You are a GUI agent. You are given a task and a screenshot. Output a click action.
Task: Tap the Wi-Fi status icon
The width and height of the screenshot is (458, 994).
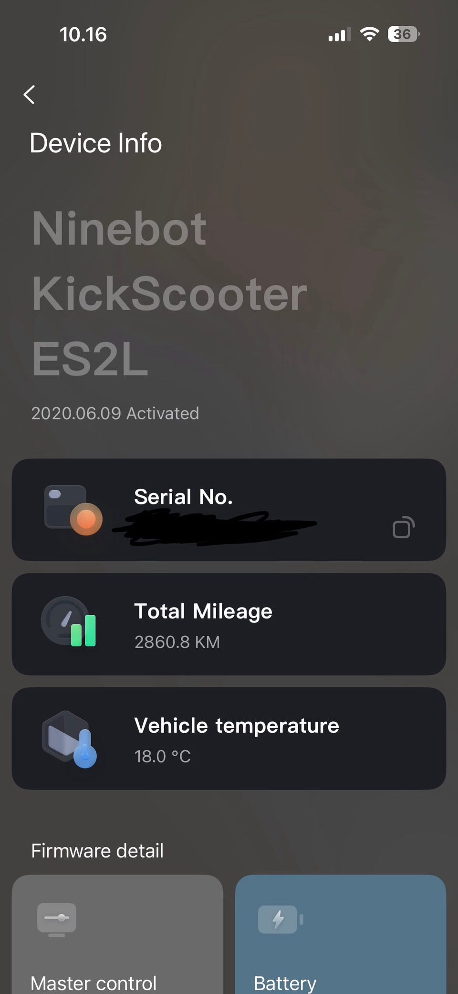tap(369, 34)
